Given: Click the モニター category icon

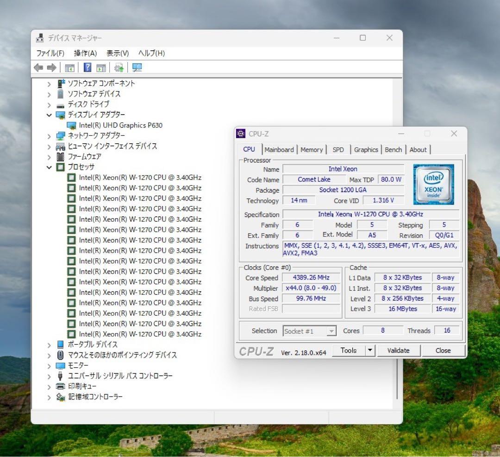Looking at the screenshot, I should [61, 366].
